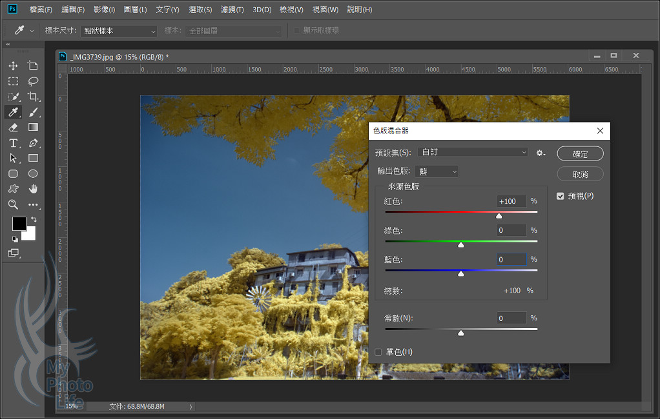
Task: Swap foreground and background colors
Action: (34, 220)
